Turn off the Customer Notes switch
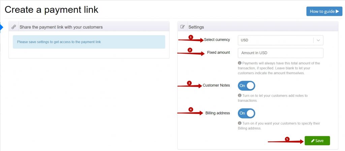The image size is (345, 151). click(246, 86)
